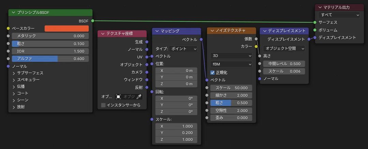This screenshot has width=368, height=149.
Task: Click the displacement node ノーマル input socket
Action: coord(260,79)
